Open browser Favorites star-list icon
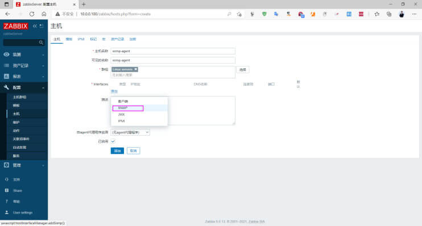 pos(377,14)
